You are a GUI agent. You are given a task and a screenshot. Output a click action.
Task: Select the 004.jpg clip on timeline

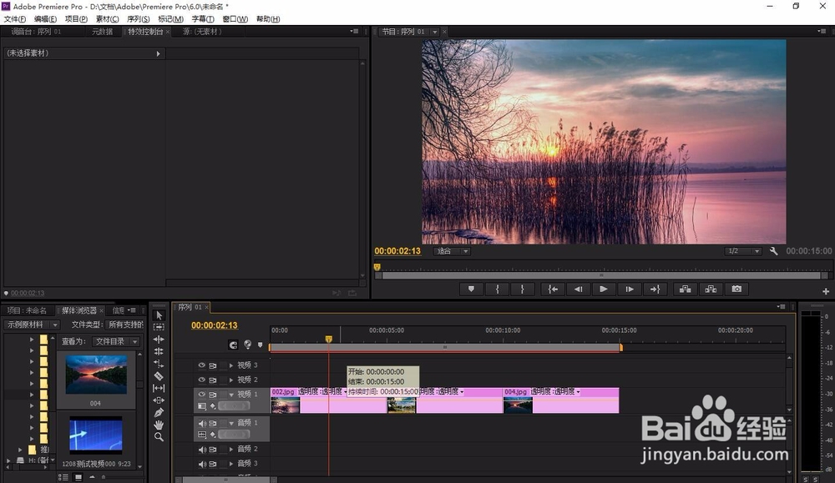tap(561, 400)
